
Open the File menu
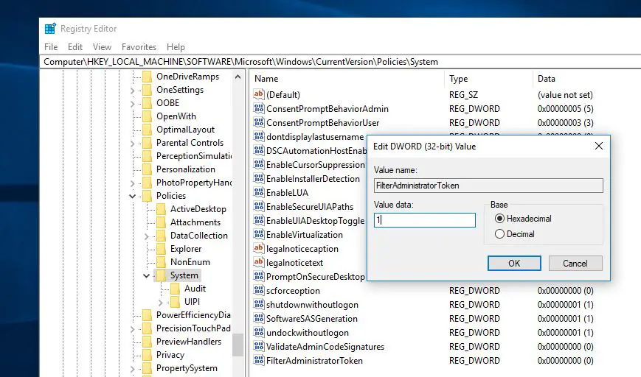click(x=51, y=47)
